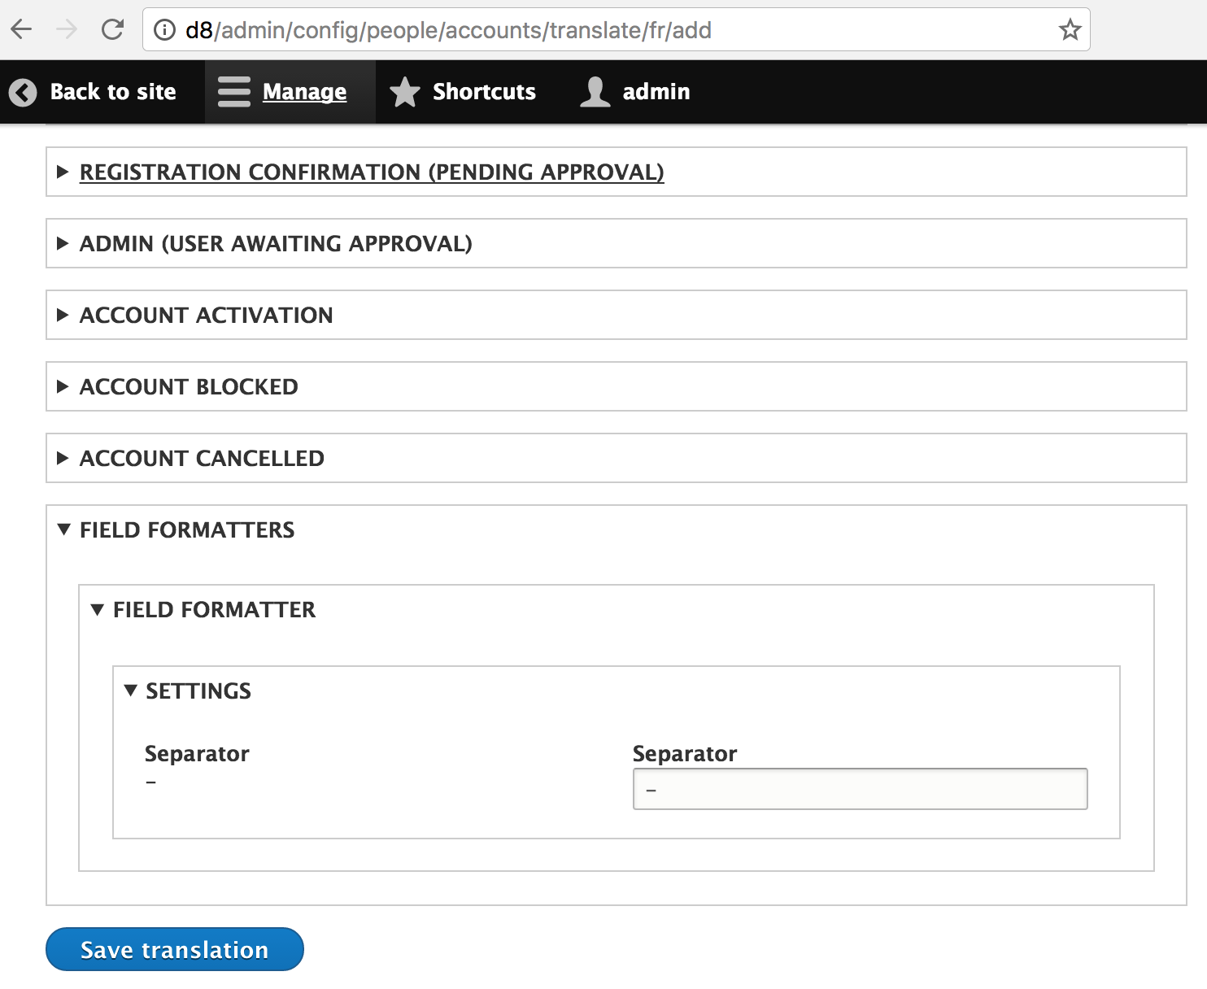The height and width of the screenshot is (989, 1207).
Task: Click the nested Field Formatter heading
Action: [x=214, y=609]
